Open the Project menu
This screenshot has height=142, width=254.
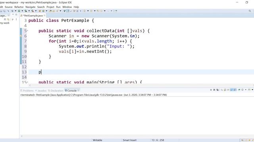(x=50, y=7)
